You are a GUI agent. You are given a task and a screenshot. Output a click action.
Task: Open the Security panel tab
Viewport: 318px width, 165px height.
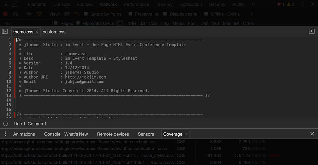(x=217, y=4)
